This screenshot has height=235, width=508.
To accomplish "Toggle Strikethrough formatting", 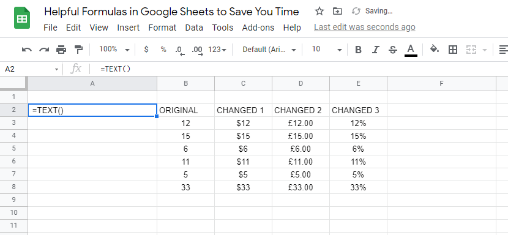I will click(x=393, y=50).
